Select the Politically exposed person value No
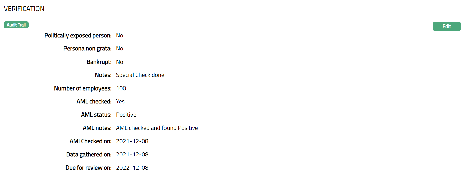Viewport: 465px width, 177px height. (x=119, y=35)
